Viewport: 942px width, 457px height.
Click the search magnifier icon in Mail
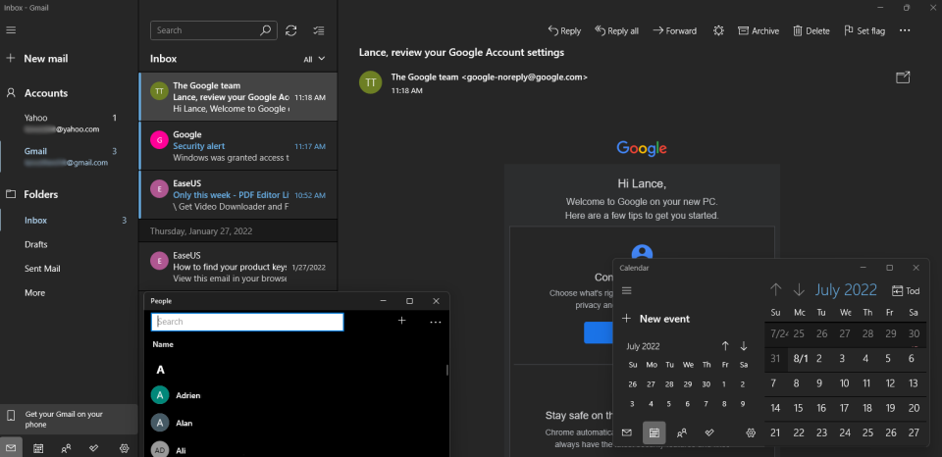(x=266, y=30)
